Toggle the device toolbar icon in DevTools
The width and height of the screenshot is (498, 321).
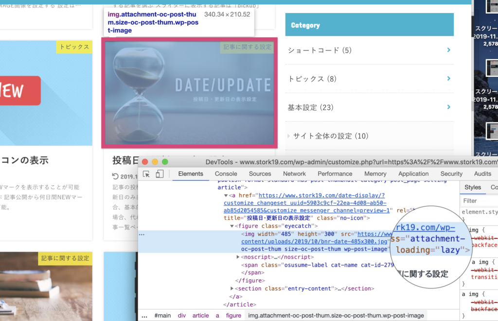point(160,174)
